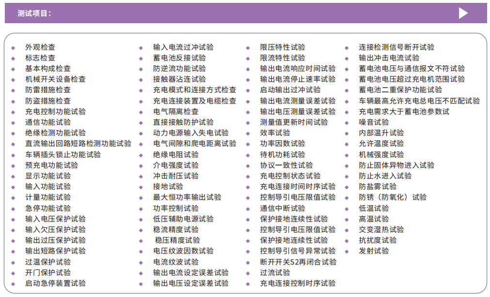Viewport: 490px width, 297px height.
Task: Select the 直流输出回路短路检测功能试验 item
Action: tap(78, 144)
